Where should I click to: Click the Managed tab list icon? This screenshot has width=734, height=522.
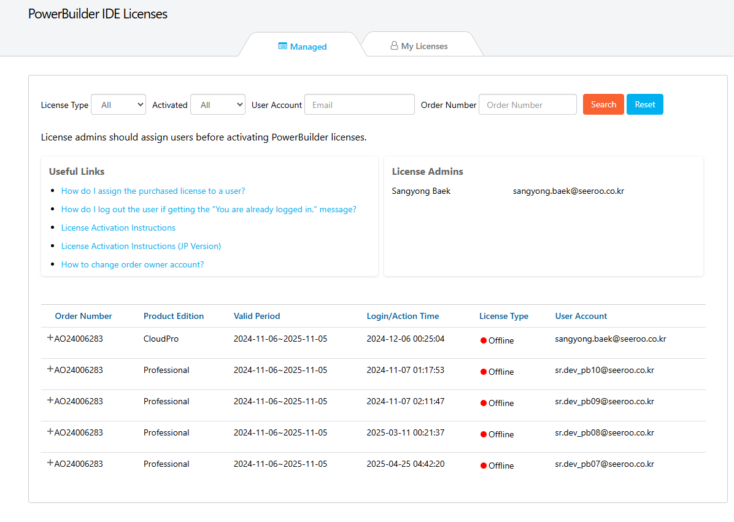(282, 46)
